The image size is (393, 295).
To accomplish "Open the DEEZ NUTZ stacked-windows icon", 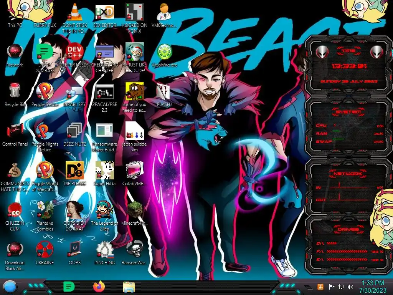I will (x=75, y=131).
